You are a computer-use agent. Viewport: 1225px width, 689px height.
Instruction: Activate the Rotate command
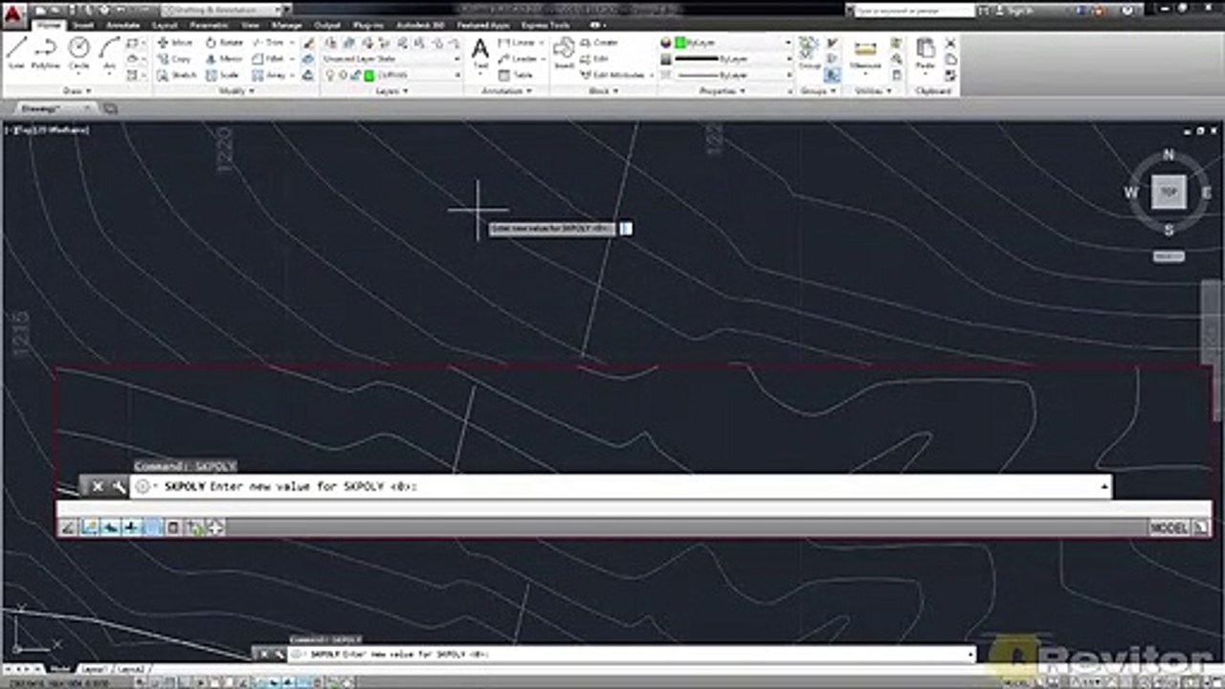pos(224,43)
